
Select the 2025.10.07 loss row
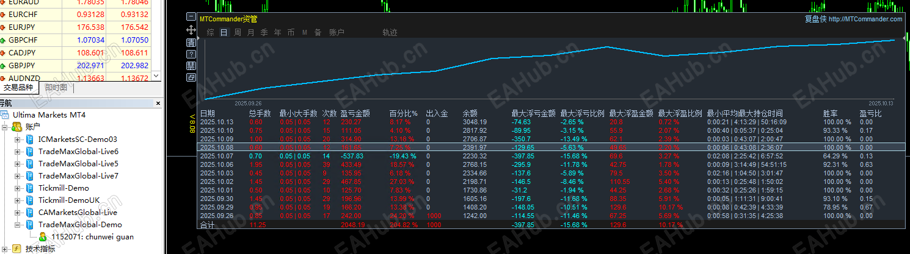point(551,156)
